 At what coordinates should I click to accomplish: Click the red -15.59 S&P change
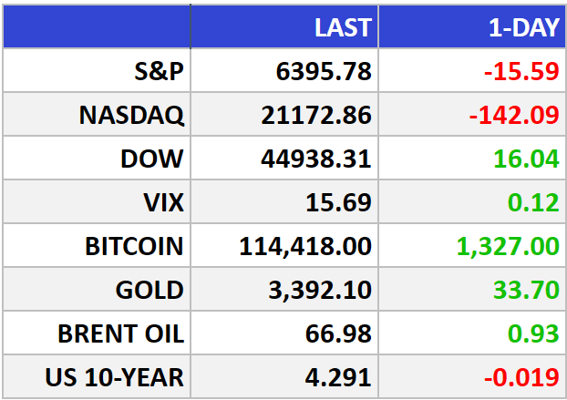tap(521, 71)
